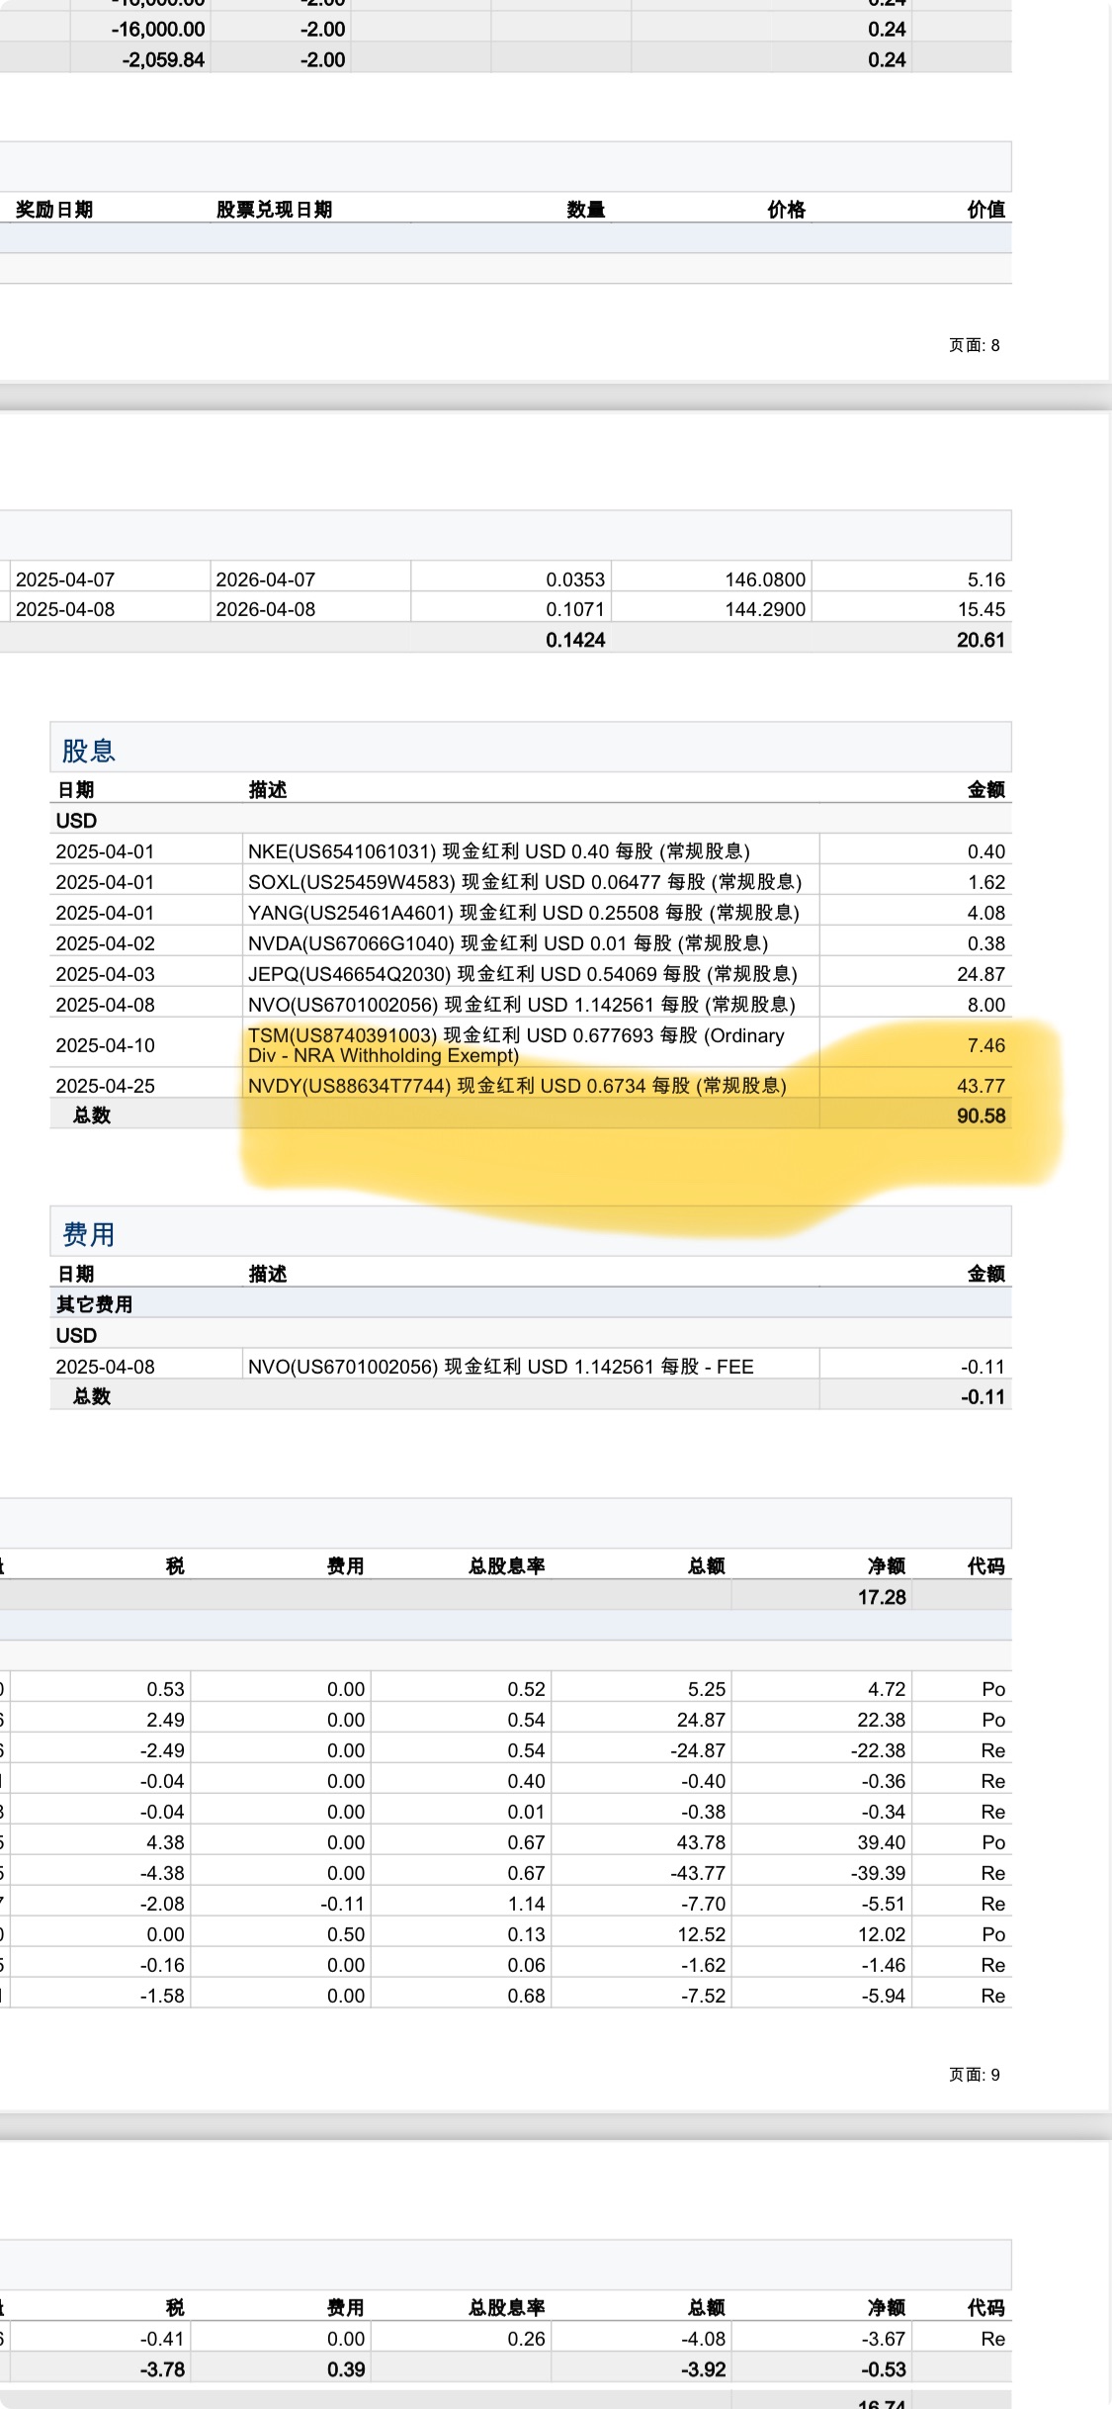Click the date 2025-04-03 in dividends
The width and height of the screenshot is (1112, 2409).
(x=105, y=974)
